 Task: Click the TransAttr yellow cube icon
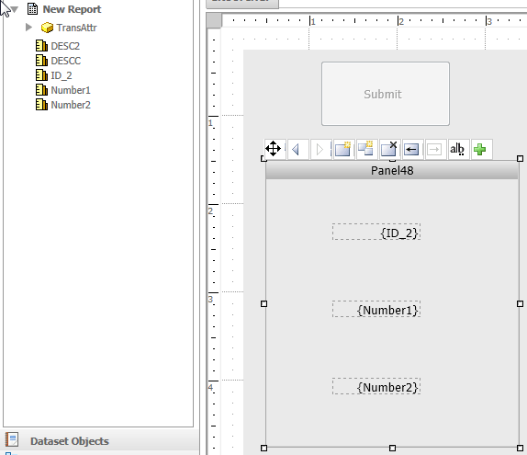pos(47,28)
